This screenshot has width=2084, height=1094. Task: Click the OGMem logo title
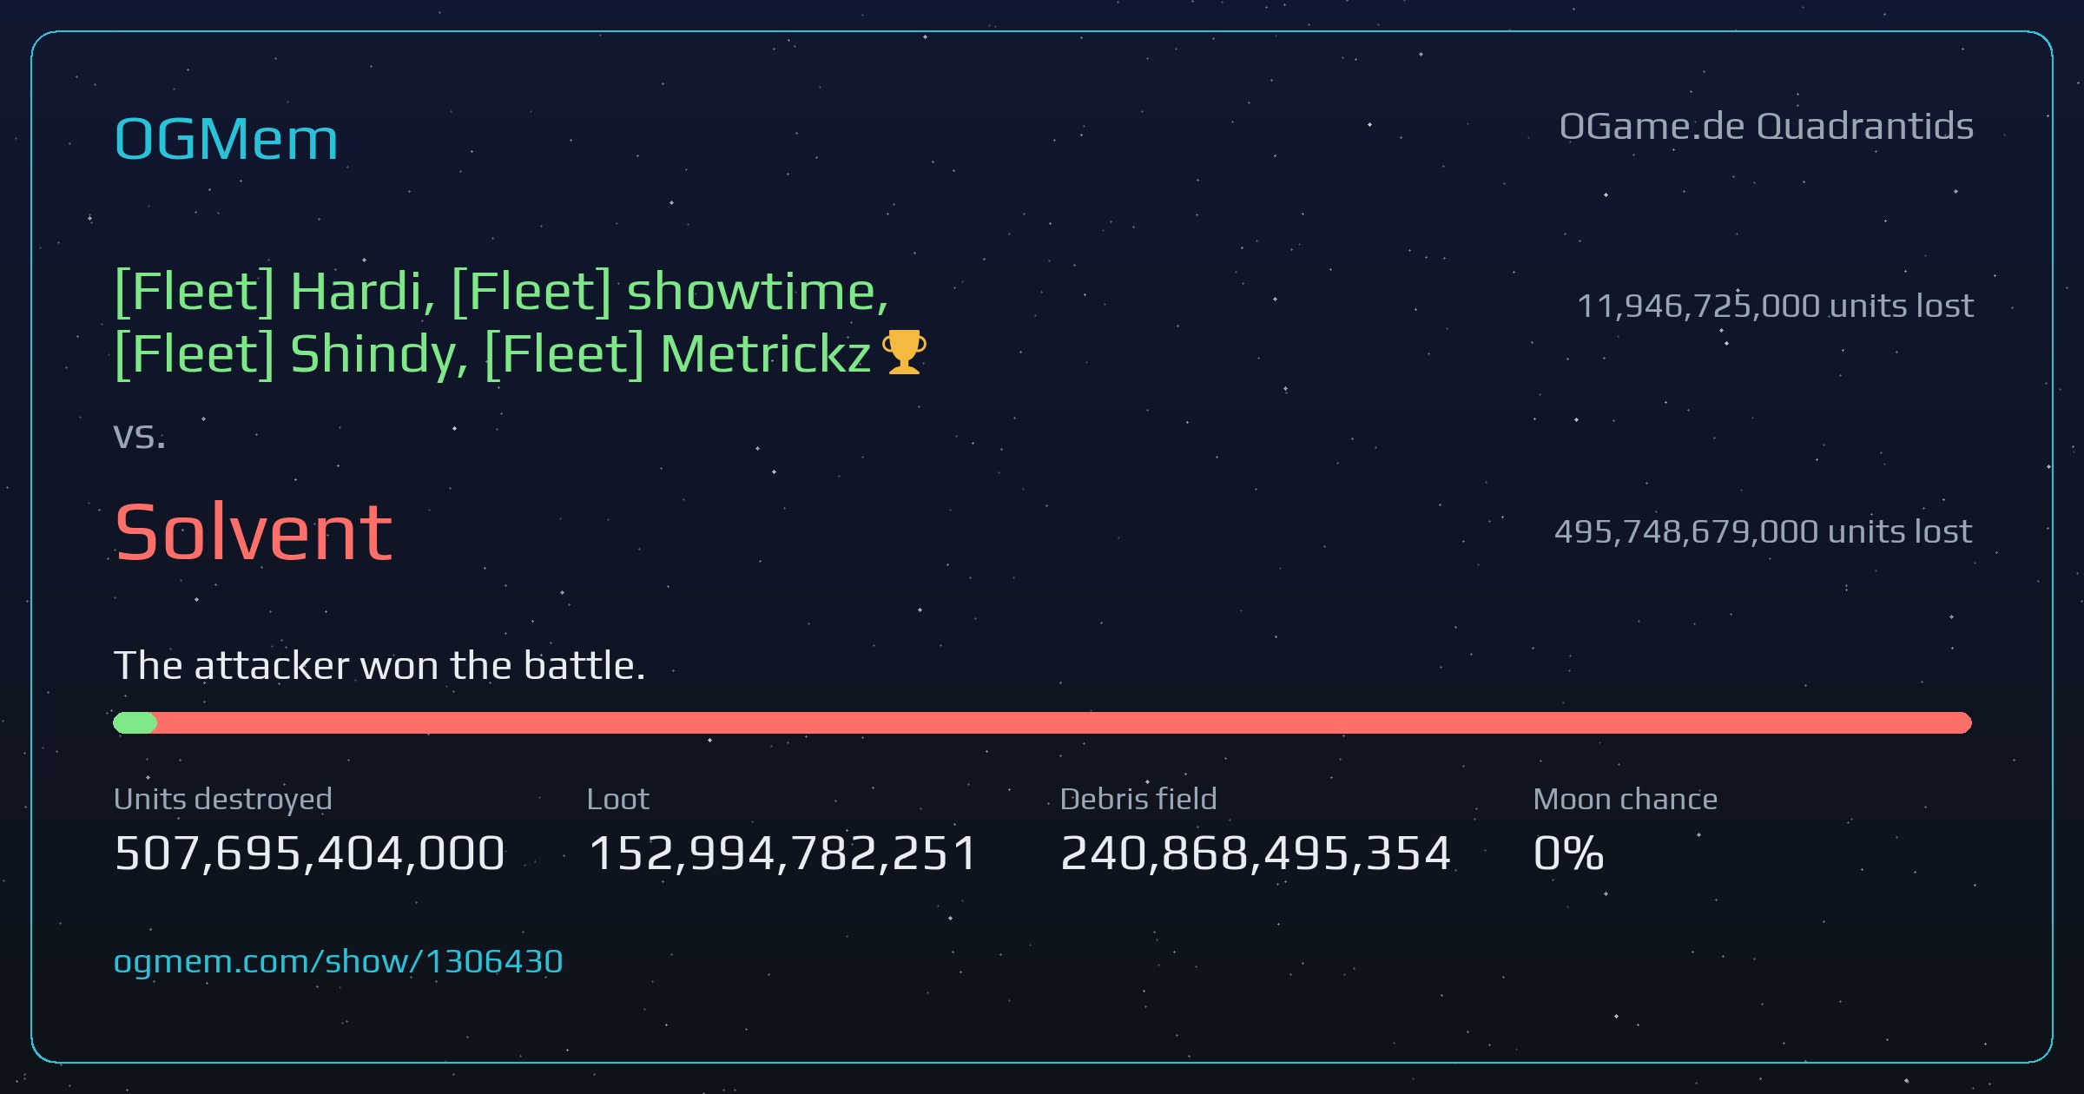[226, 139]
